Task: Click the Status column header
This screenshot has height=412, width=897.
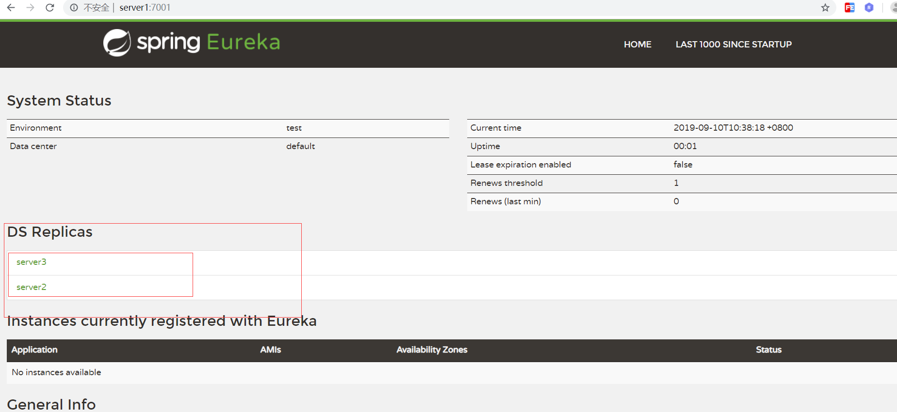Action: [x=768, y=350]
